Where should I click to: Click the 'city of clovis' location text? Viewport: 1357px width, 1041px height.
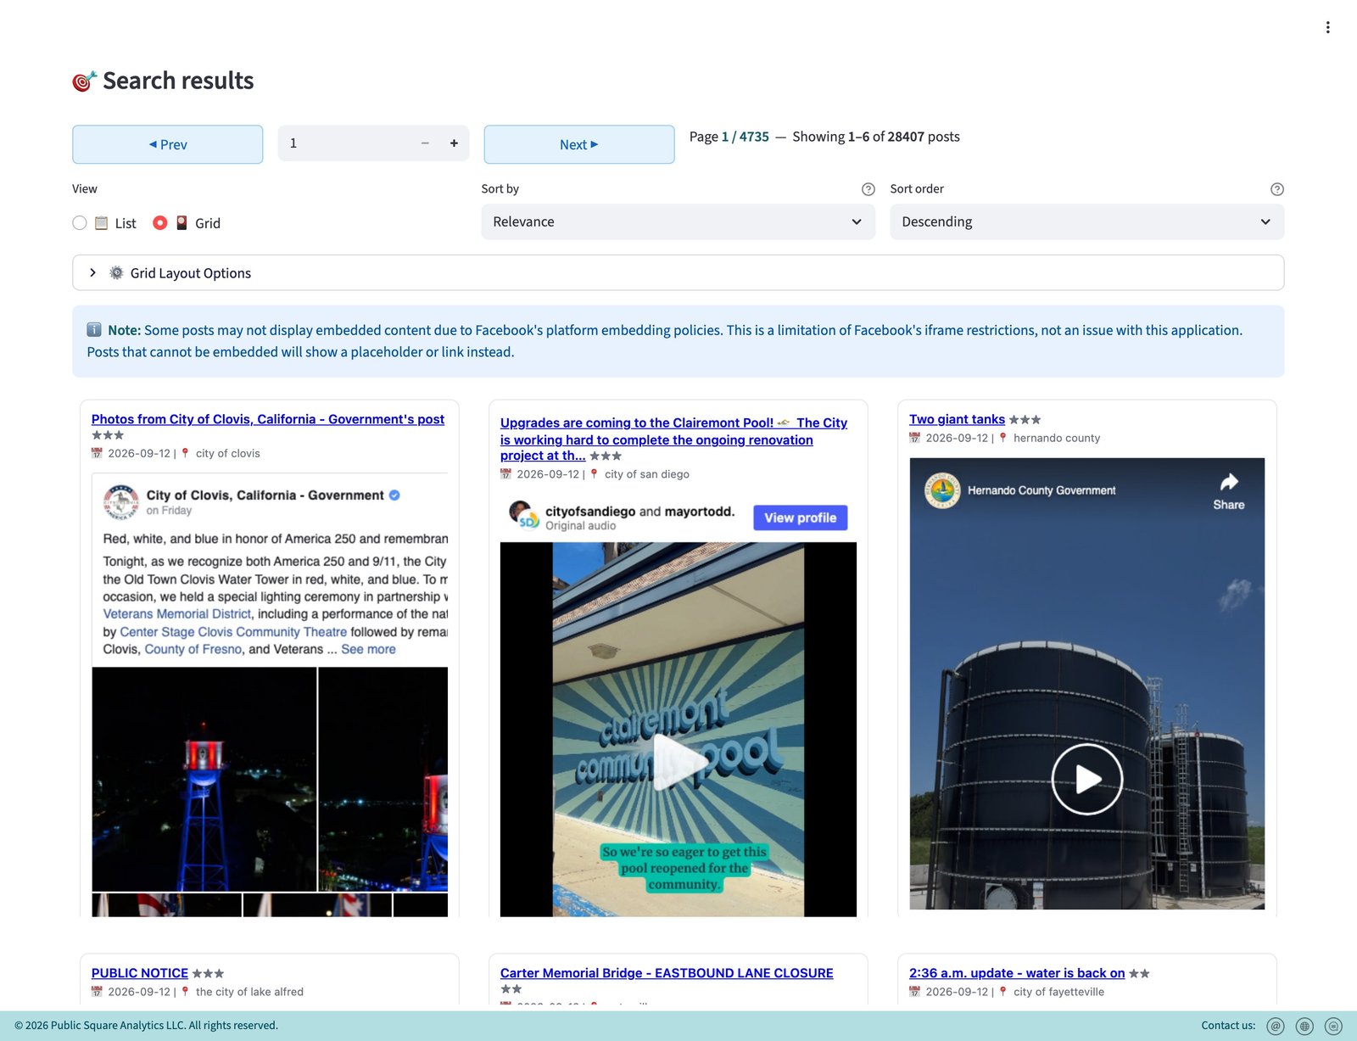(228, 454)
